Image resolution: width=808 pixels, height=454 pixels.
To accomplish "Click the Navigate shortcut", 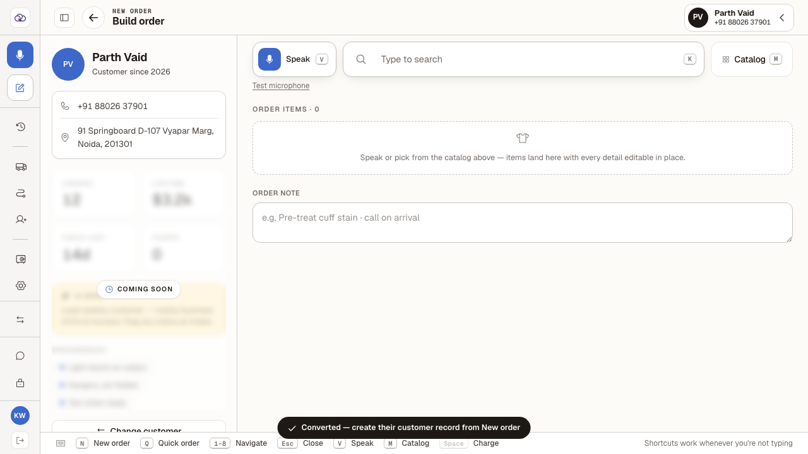I will tap(239, 443).
